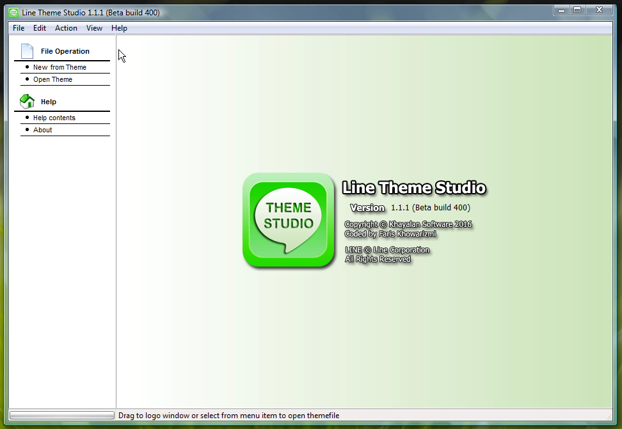Open the Action menu
This screenshot has width=622, height=429.
point(66,28)
